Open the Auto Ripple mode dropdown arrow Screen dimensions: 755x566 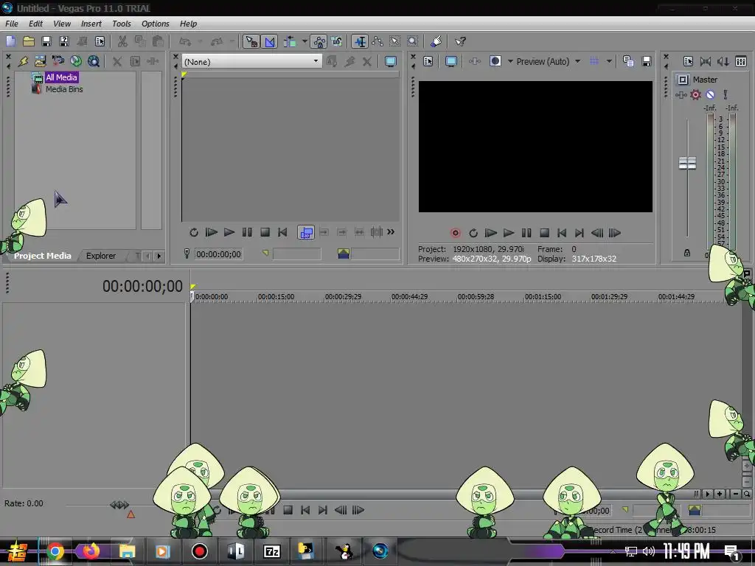(x=305, y=41)
